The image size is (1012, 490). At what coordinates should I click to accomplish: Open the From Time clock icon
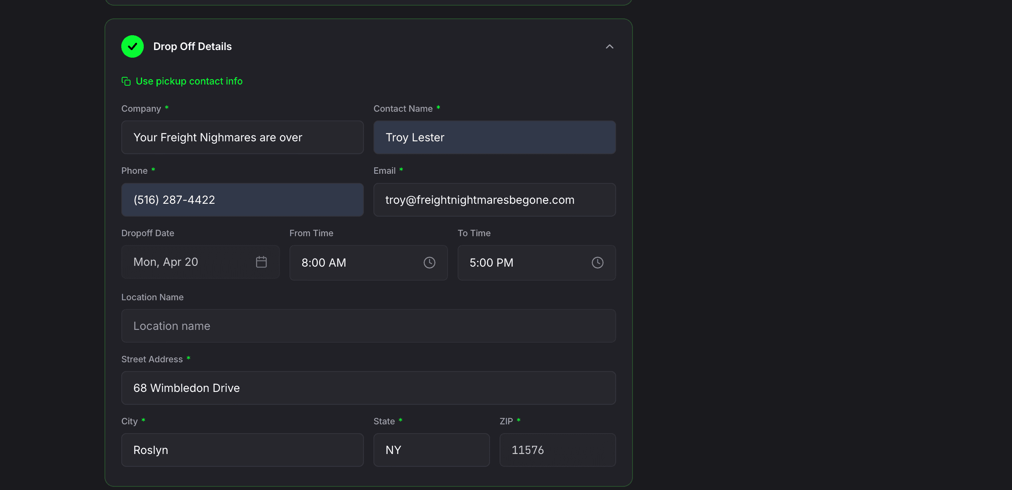pyautogui.click(x=430, y=263)
